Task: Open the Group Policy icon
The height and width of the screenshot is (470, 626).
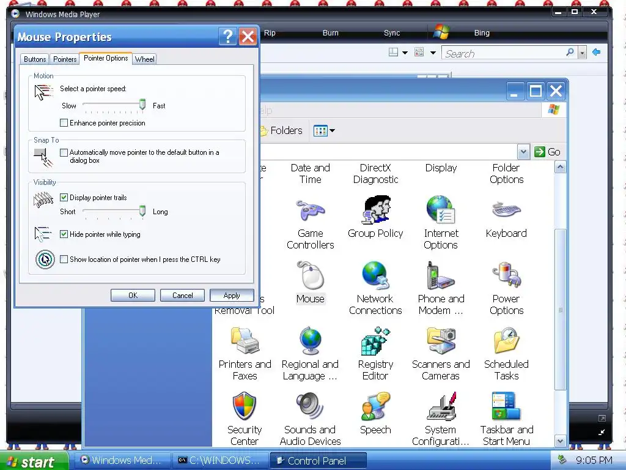Action: coord(375,209)
